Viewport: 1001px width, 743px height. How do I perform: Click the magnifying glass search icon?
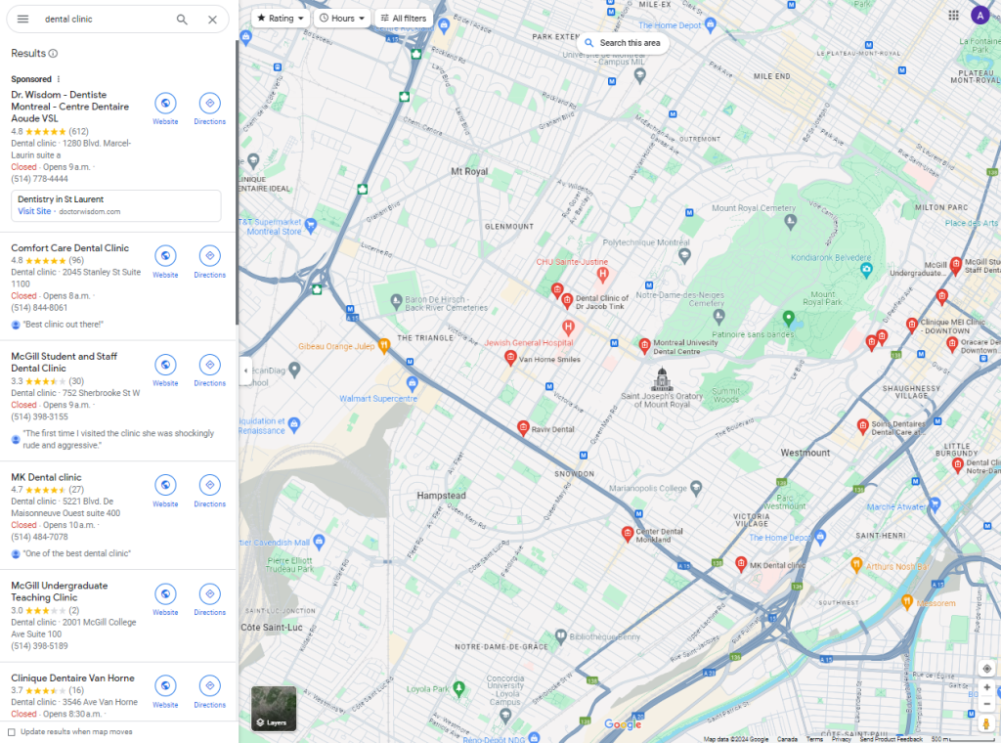pos(182,19)
